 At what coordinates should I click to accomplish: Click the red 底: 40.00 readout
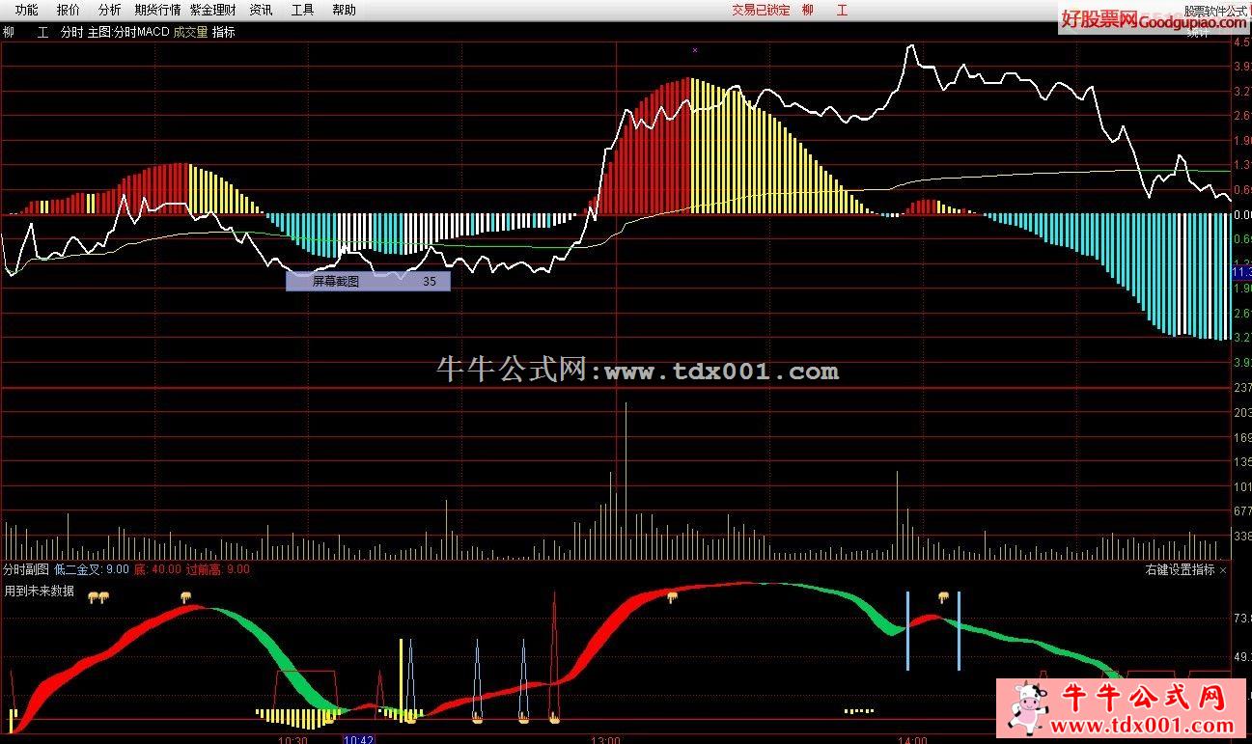pos(157,569)
